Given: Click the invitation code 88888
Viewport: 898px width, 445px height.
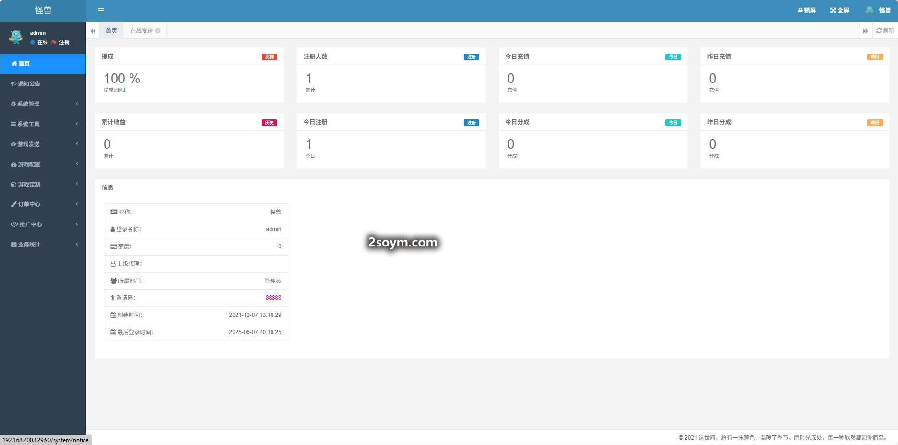Looking at the screenshot, I should pos(273,298).
